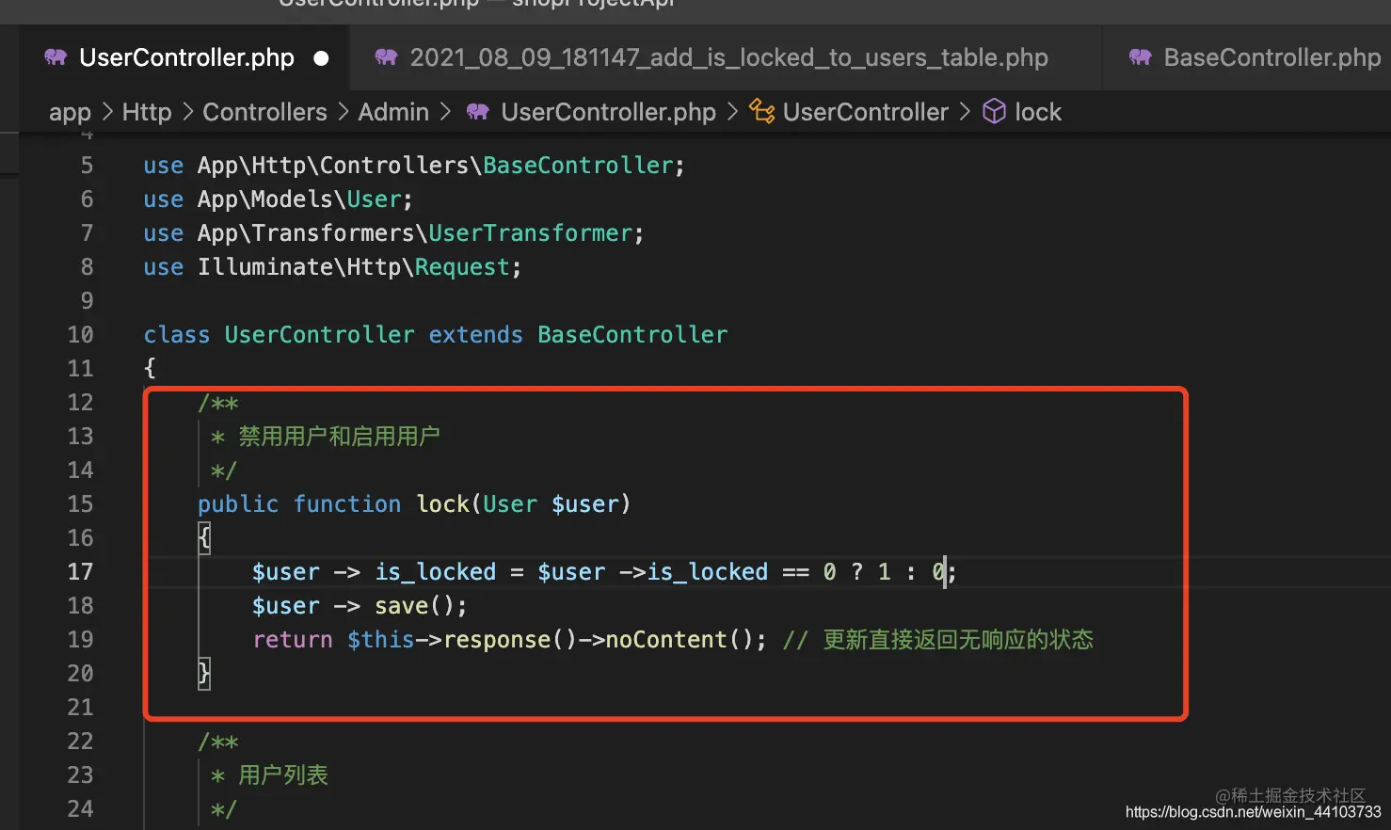Click the PHP icon on BaseController.php tab
The height and width of the screenshot is (830, 1391).
tap(1141, 57)
